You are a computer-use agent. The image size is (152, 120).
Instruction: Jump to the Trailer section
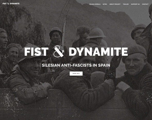(126, 4)
